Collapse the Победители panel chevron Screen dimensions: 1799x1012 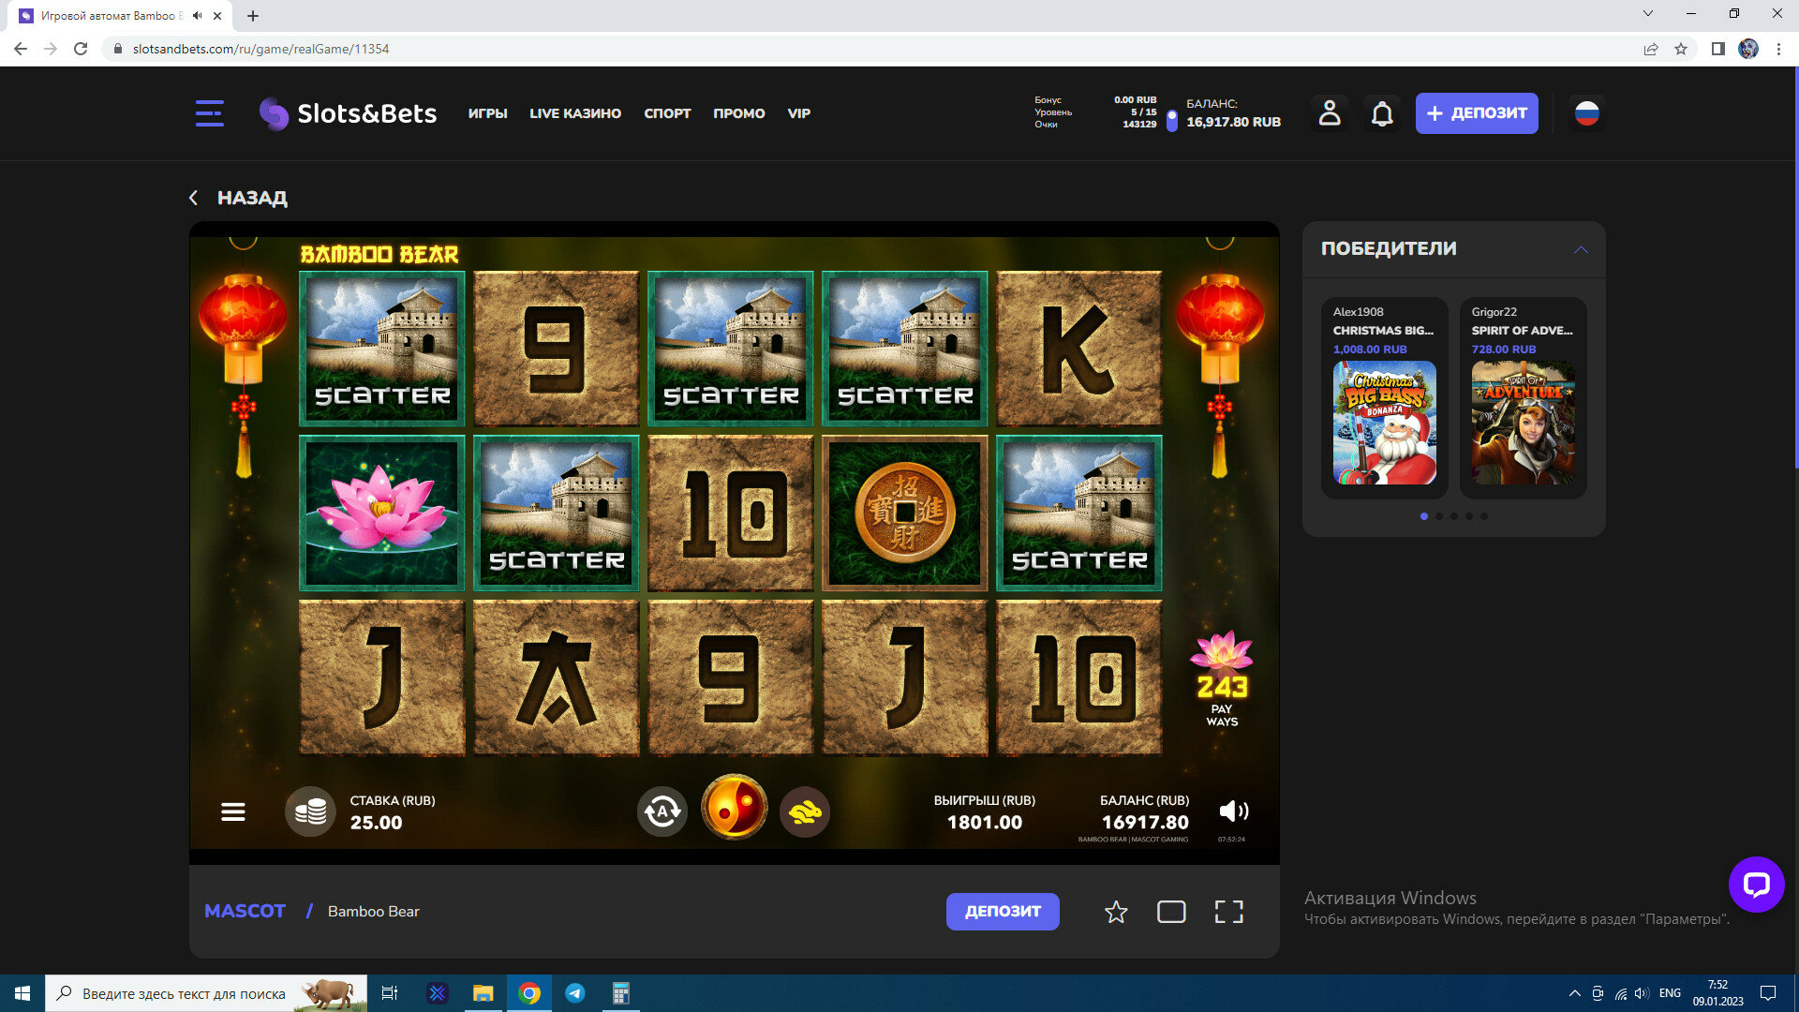[1581, 249]
